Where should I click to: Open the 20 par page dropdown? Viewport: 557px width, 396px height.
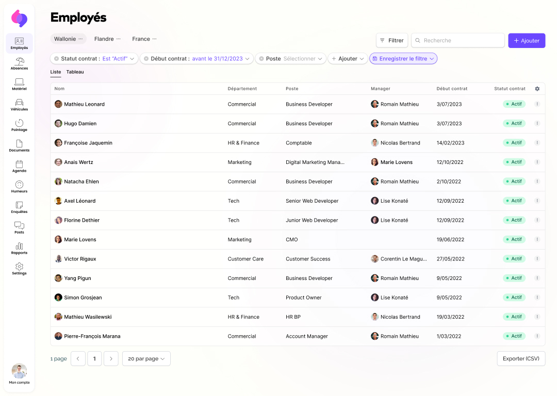coord(146,359)
